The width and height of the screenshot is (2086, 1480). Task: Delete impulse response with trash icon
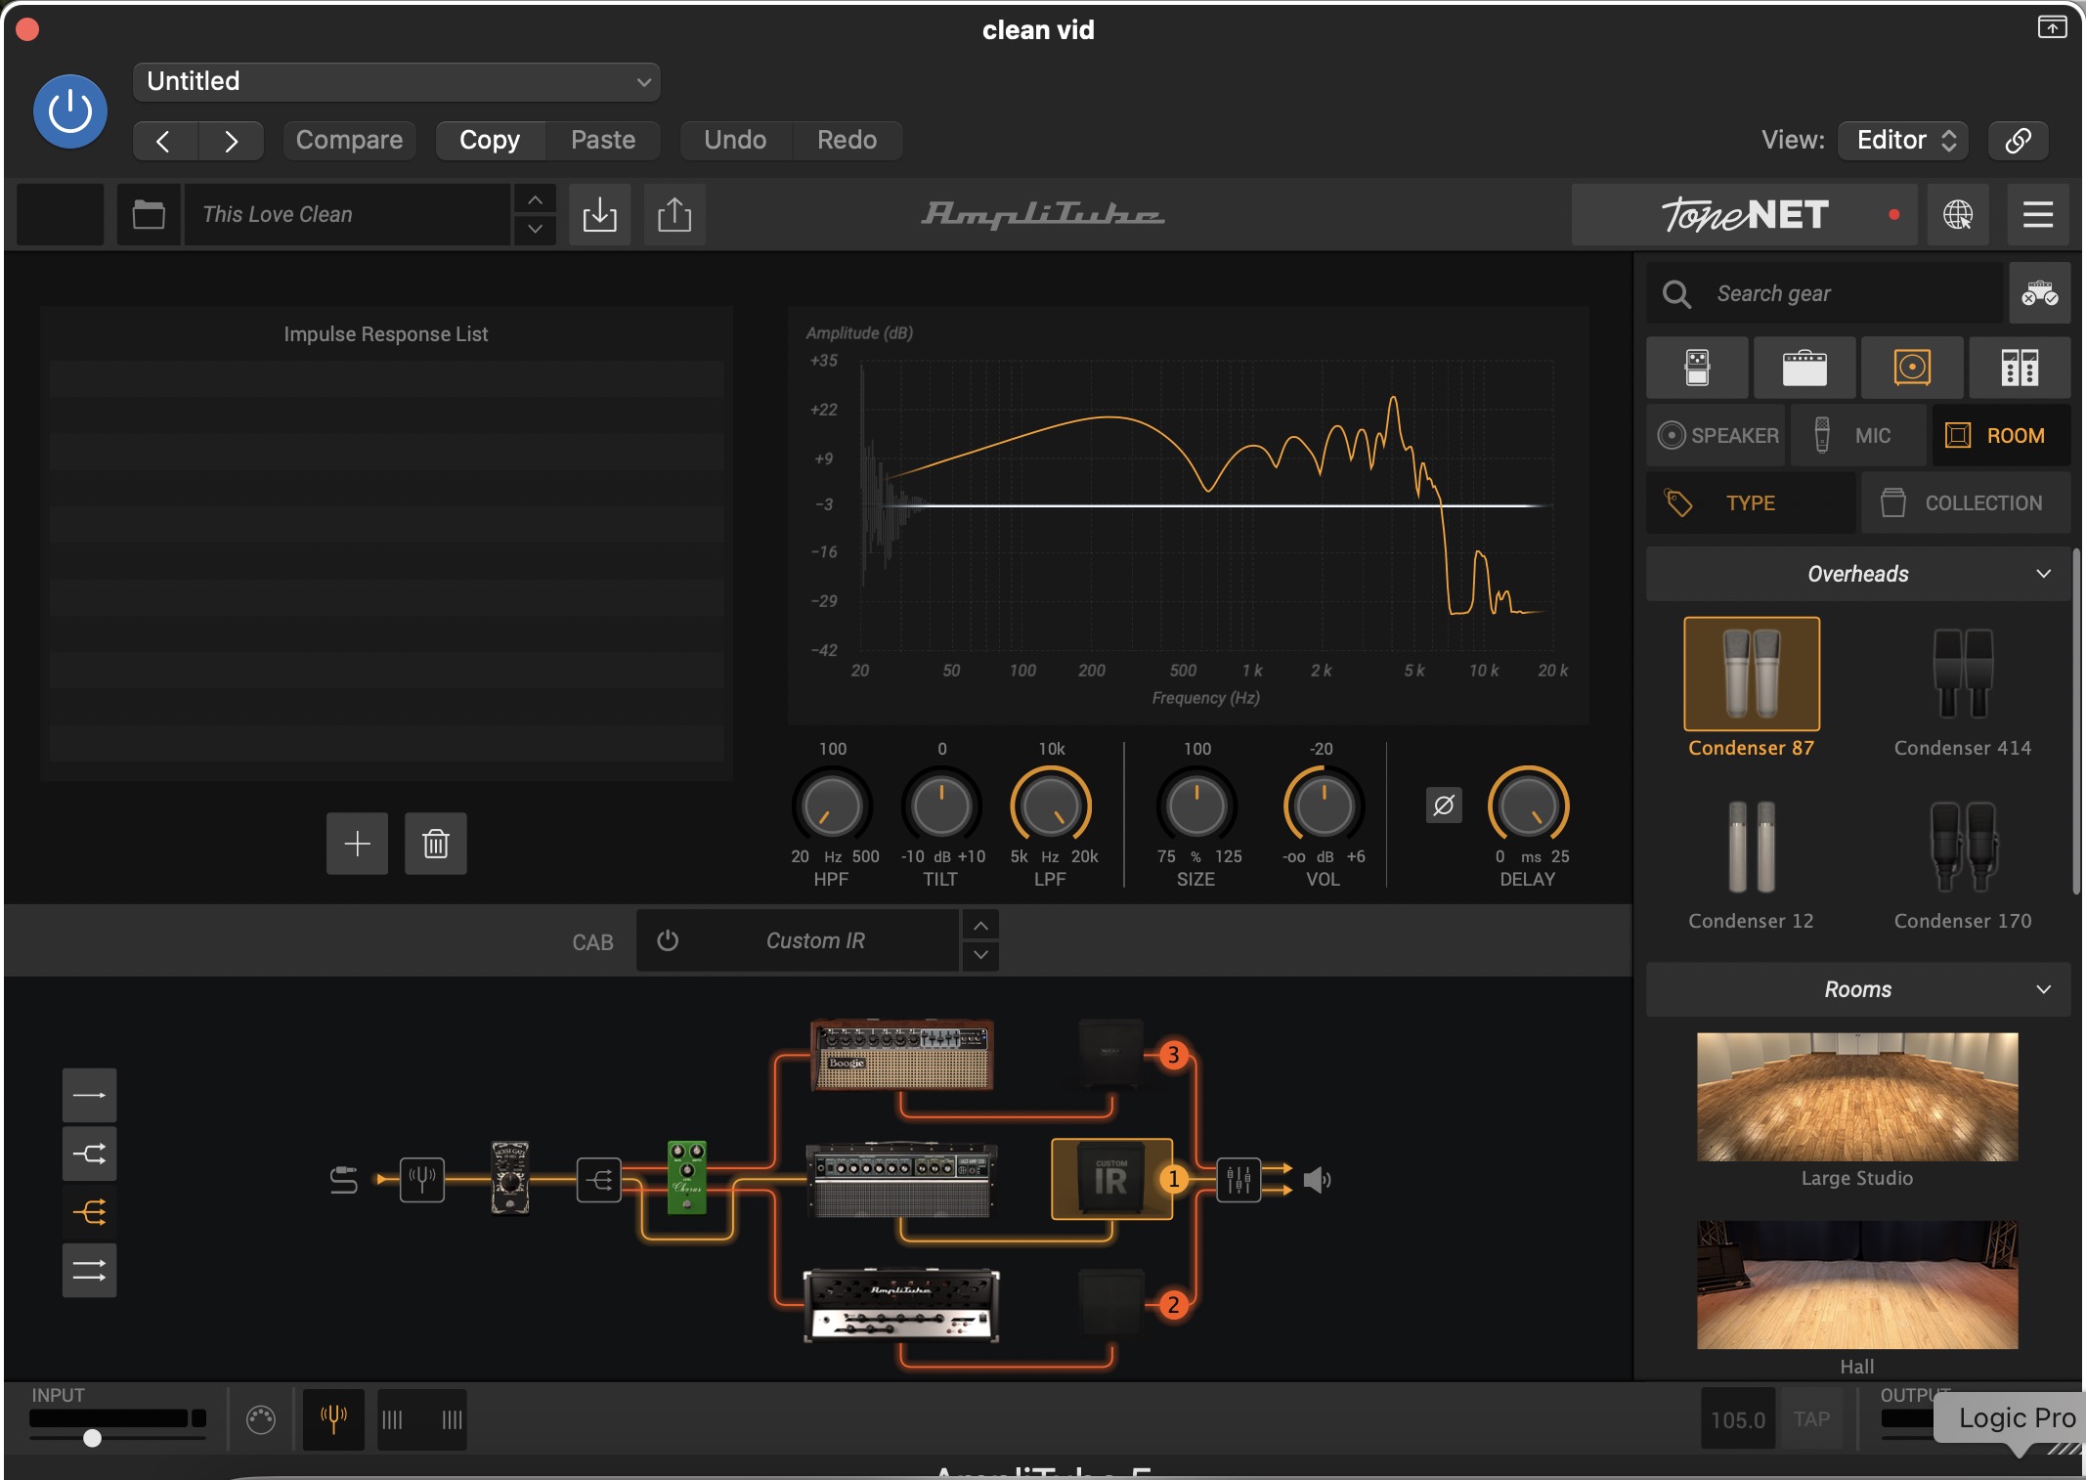coord(436,844)
